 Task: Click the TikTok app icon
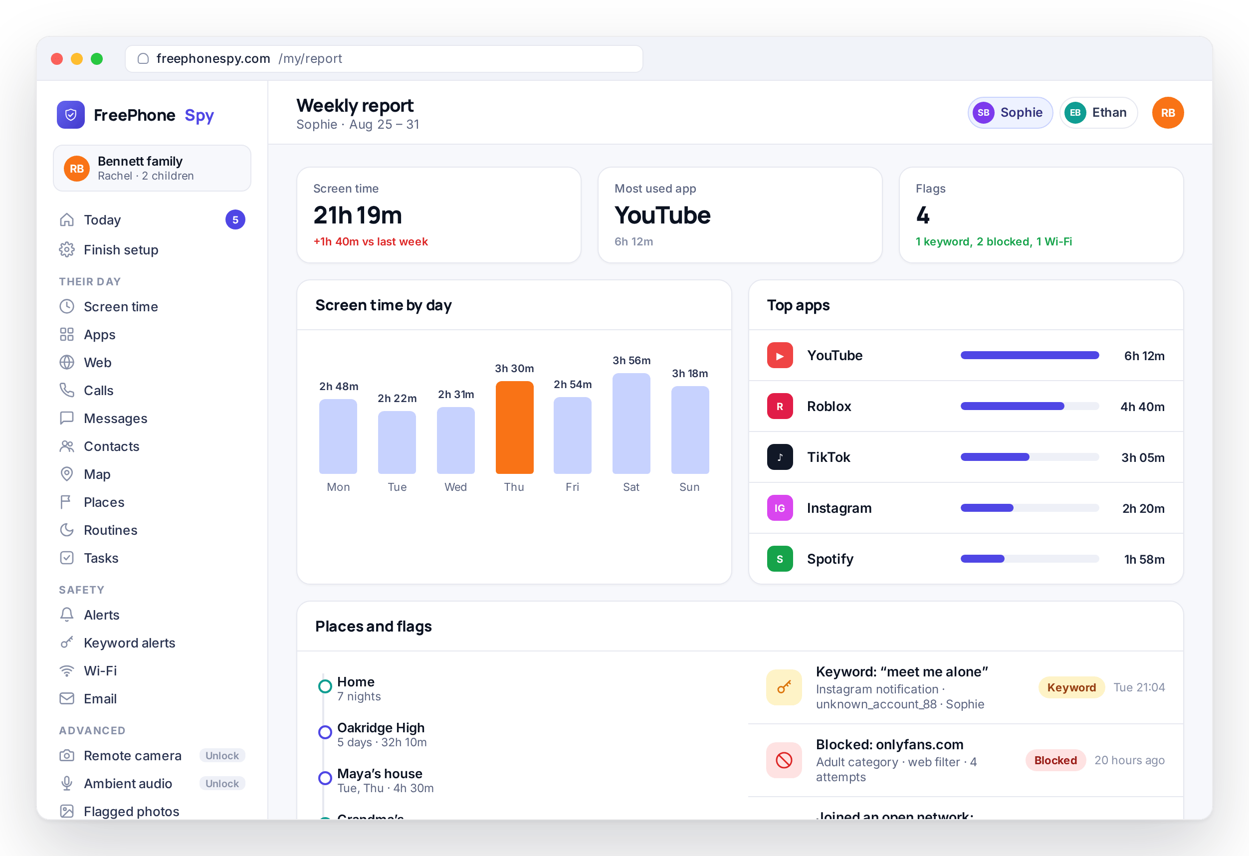click(x=780, y=457)
